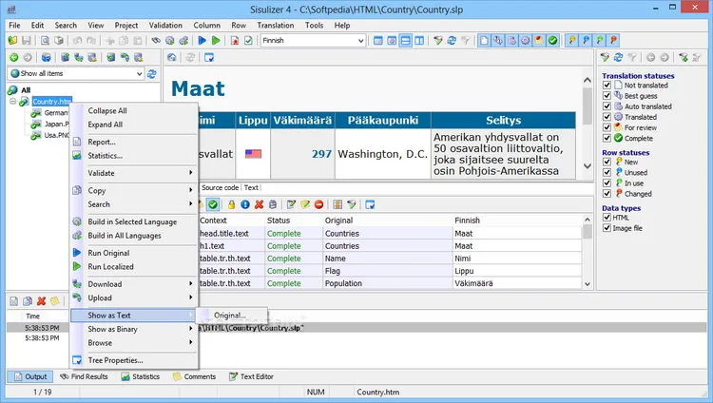Viewport: 713px width, 403px height.
Task: Click the horizontal split layout toolbar icon
Action: click(x=405, y=41)
